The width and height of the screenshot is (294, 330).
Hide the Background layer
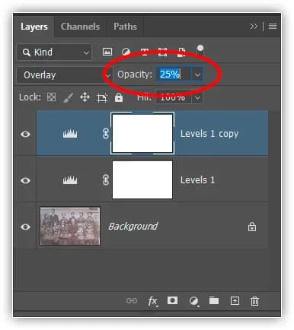tap(25, 227)
